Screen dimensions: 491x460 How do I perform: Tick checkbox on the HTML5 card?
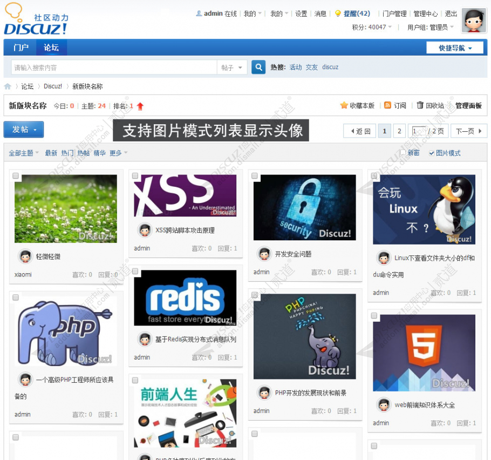point(374,315)
